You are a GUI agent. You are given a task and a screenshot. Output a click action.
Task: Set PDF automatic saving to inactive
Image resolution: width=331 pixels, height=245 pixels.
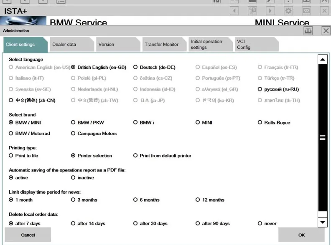coord(82,177)
